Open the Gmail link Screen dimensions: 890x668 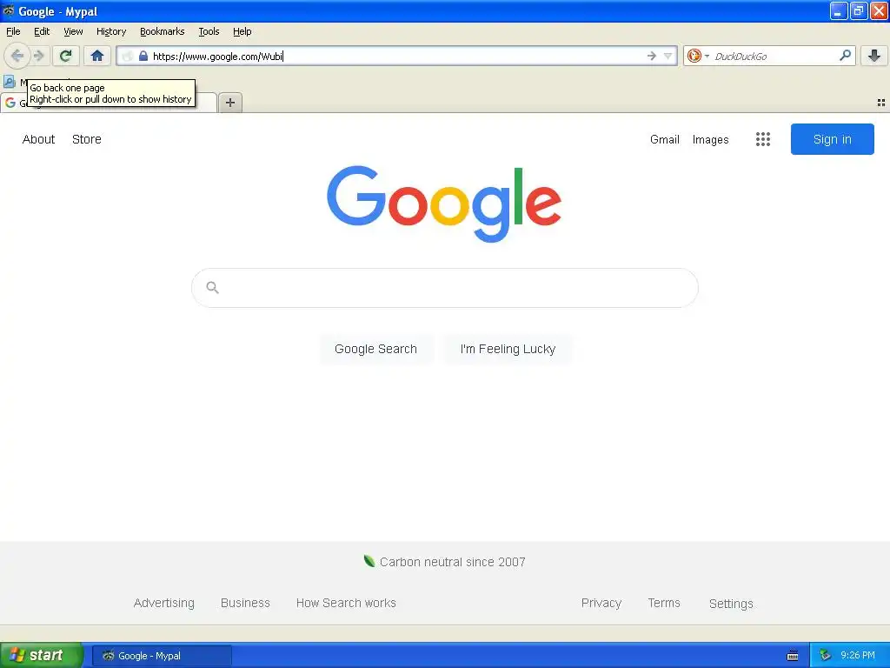point(665,139)
